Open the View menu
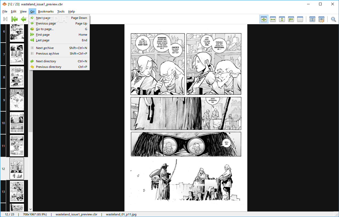The image size is (339, 217). (23, 11)
